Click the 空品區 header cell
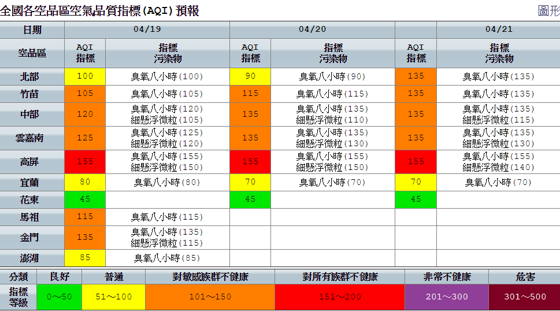The height and width of the screenshot is (311, 560). 32,53
